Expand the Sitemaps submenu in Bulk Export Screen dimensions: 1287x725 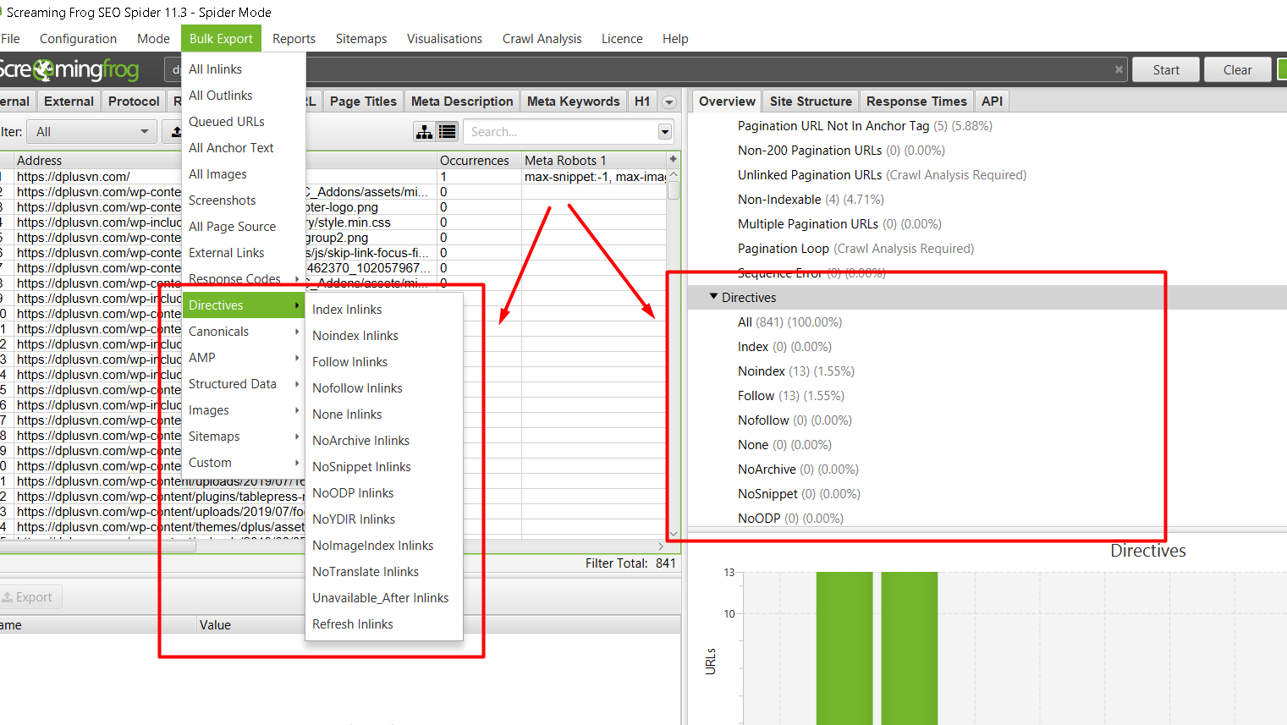point(244,437)
